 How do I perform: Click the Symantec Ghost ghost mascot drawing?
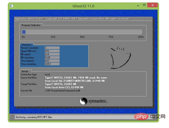point(121,57)
